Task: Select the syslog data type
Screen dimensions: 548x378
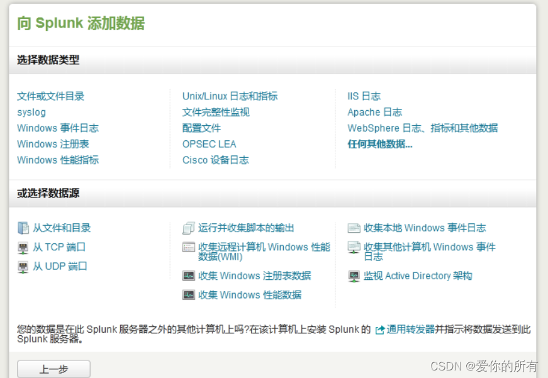Action: coord(31,112)
